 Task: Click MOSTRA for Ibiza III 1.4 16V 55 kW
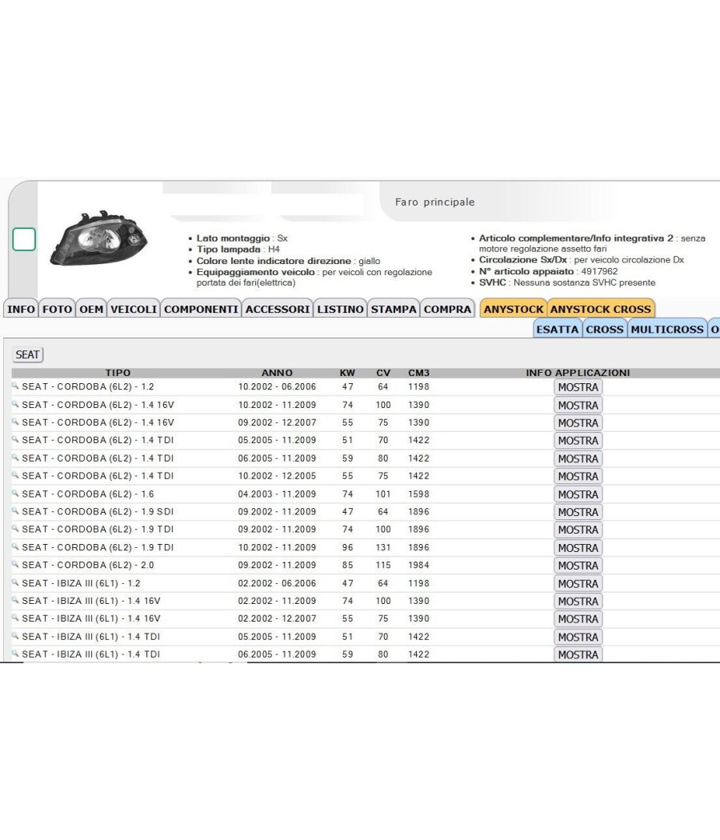[578, 619]
